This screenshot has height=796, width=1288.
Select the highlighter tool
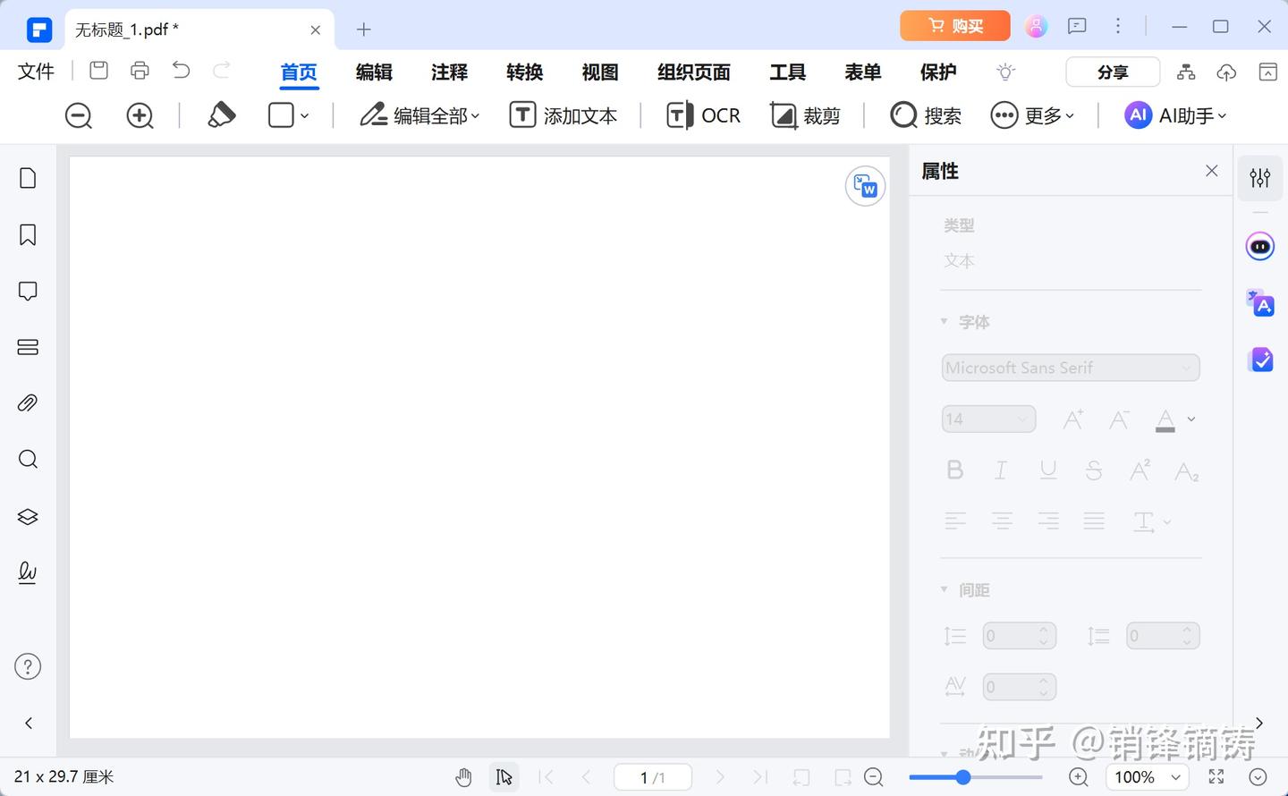221,114
